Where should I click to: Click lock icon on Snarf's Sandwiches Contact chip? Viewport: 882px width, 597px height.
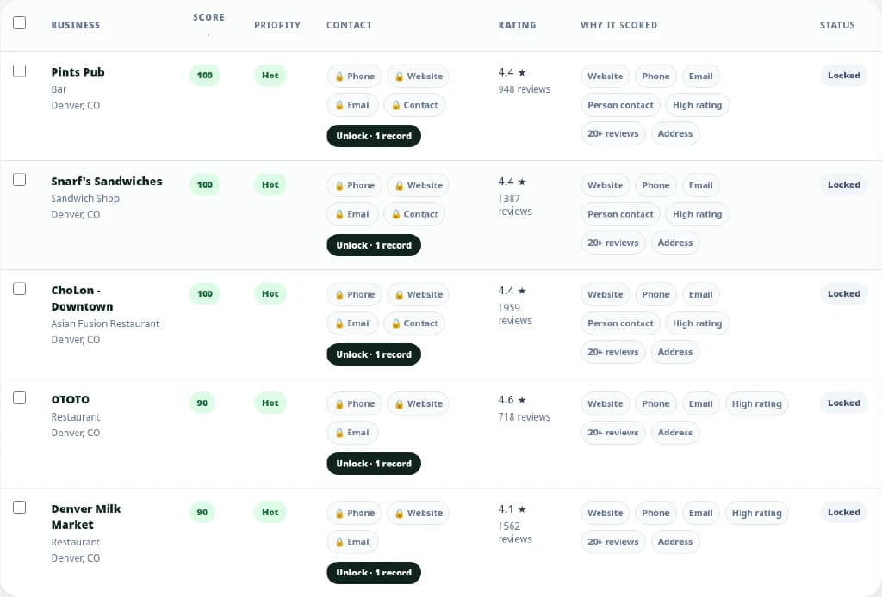pos(396,214)
